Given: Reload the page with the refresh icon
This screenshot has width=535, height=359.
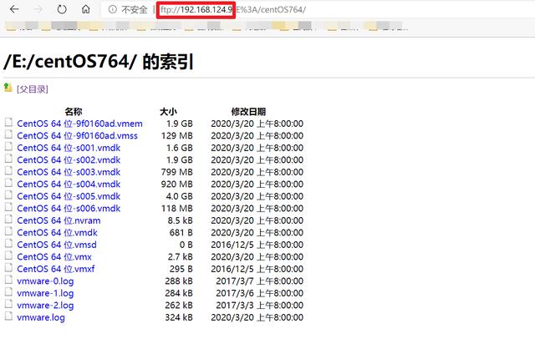Looking at the screenshot, I should tap(62, 9).
